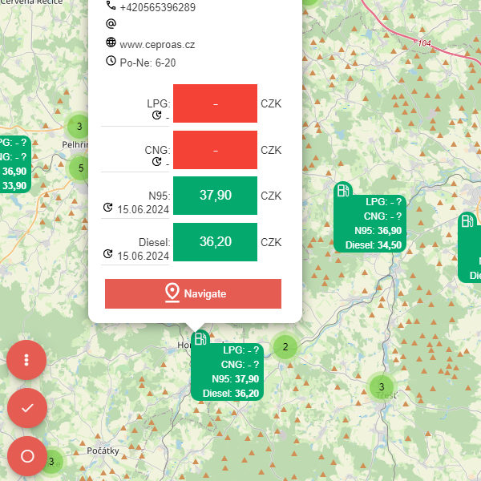Click the green N95 price 37,90 box
The image size is (481, 481).
[x=215, y=196]
